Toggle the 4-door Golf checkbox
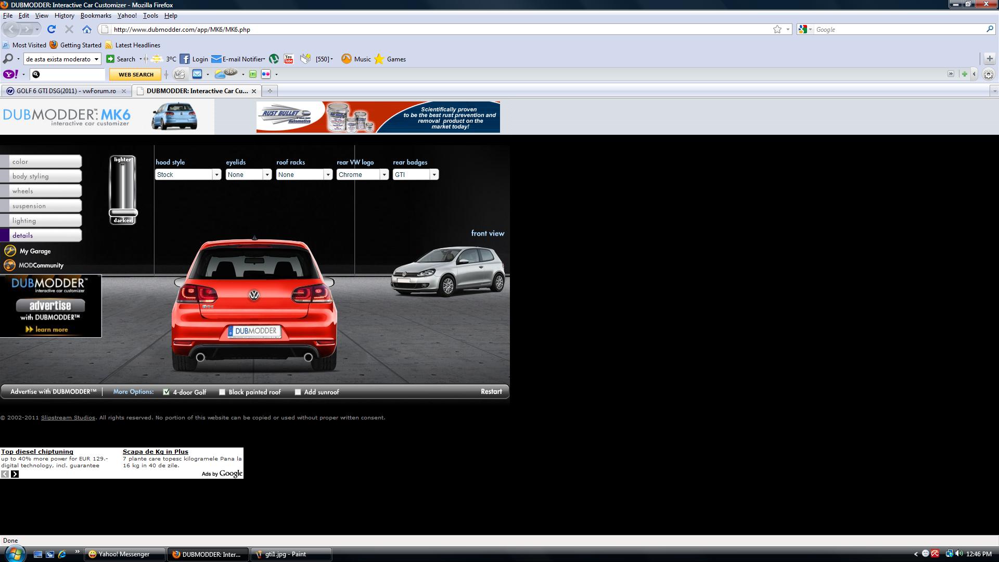This screenshot has height=562, width=999. pyautogui.click(x=166, y=392)
